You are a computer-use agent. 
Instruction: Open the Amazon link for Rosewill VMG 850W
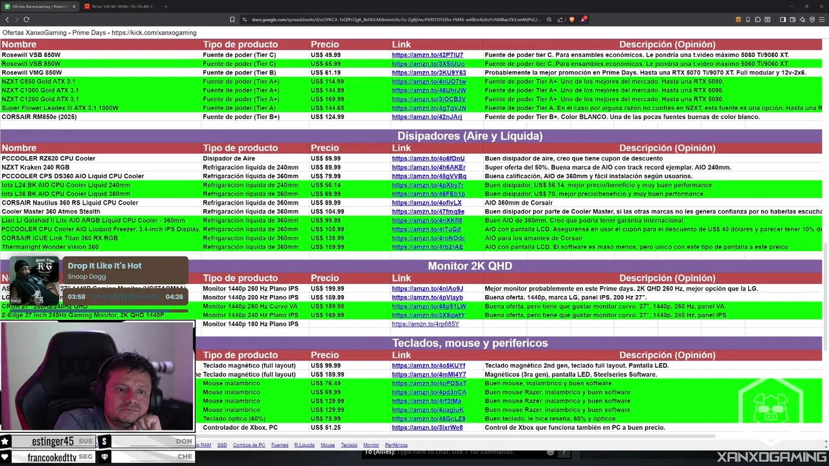[429, 73]
